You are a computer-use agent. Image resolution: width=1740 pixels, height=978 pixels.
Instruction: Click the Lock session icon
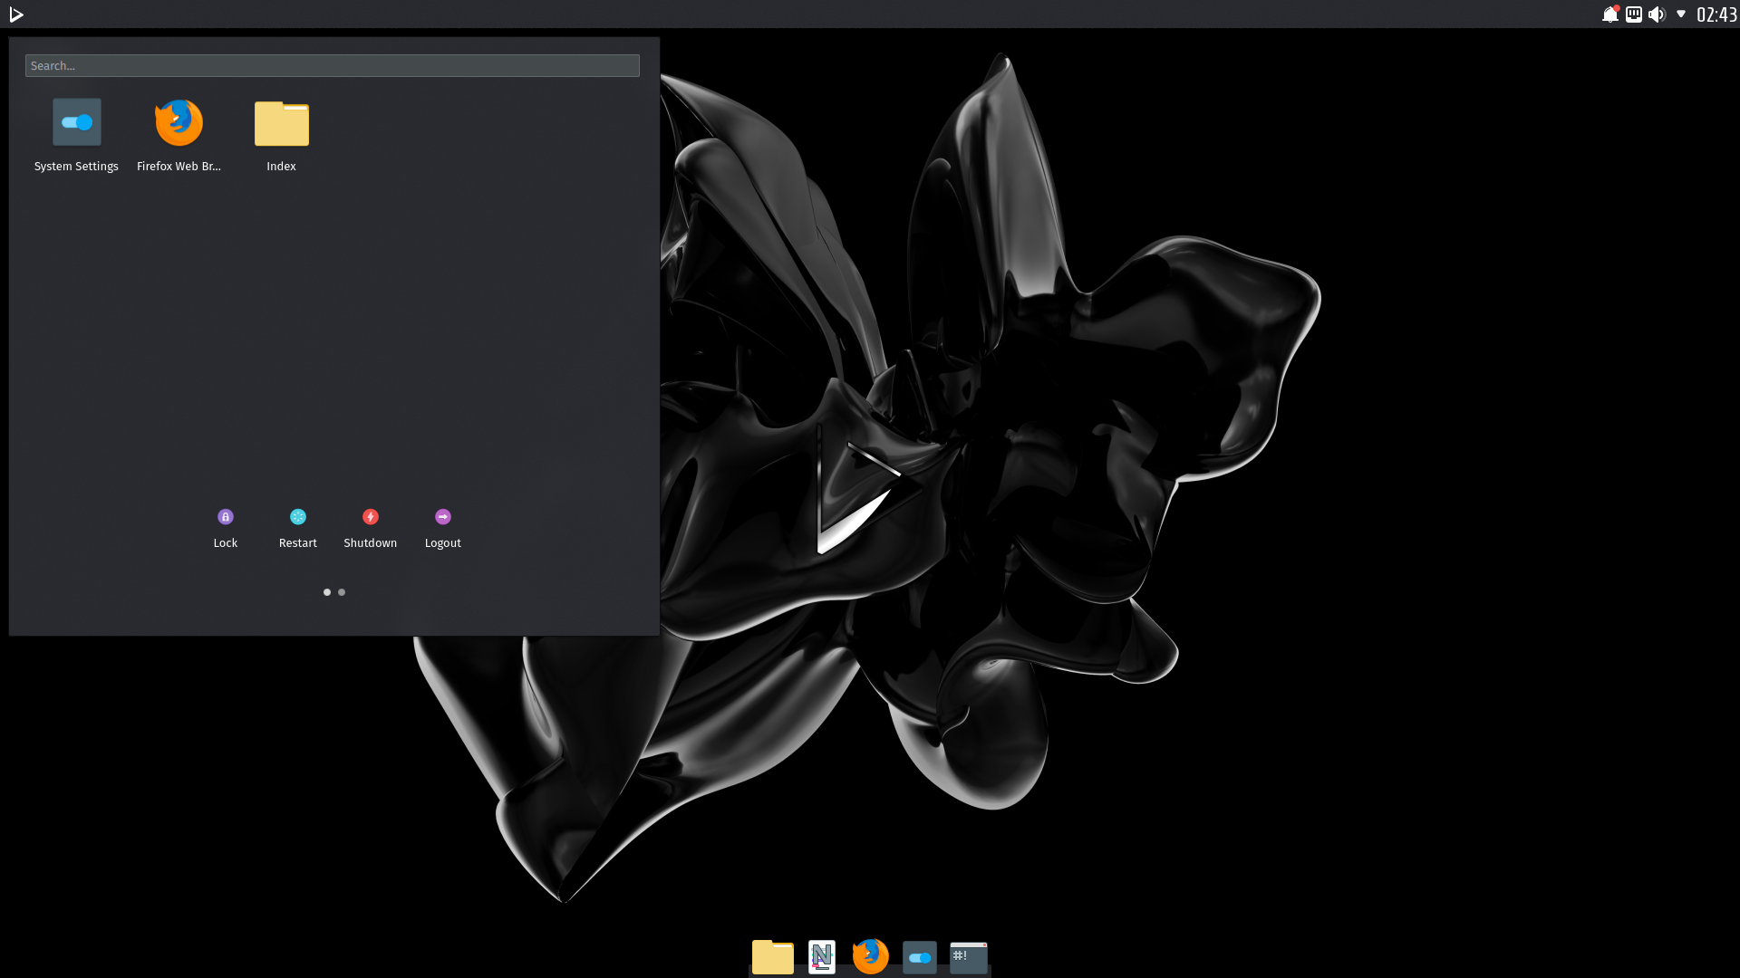tap(226, 517)
